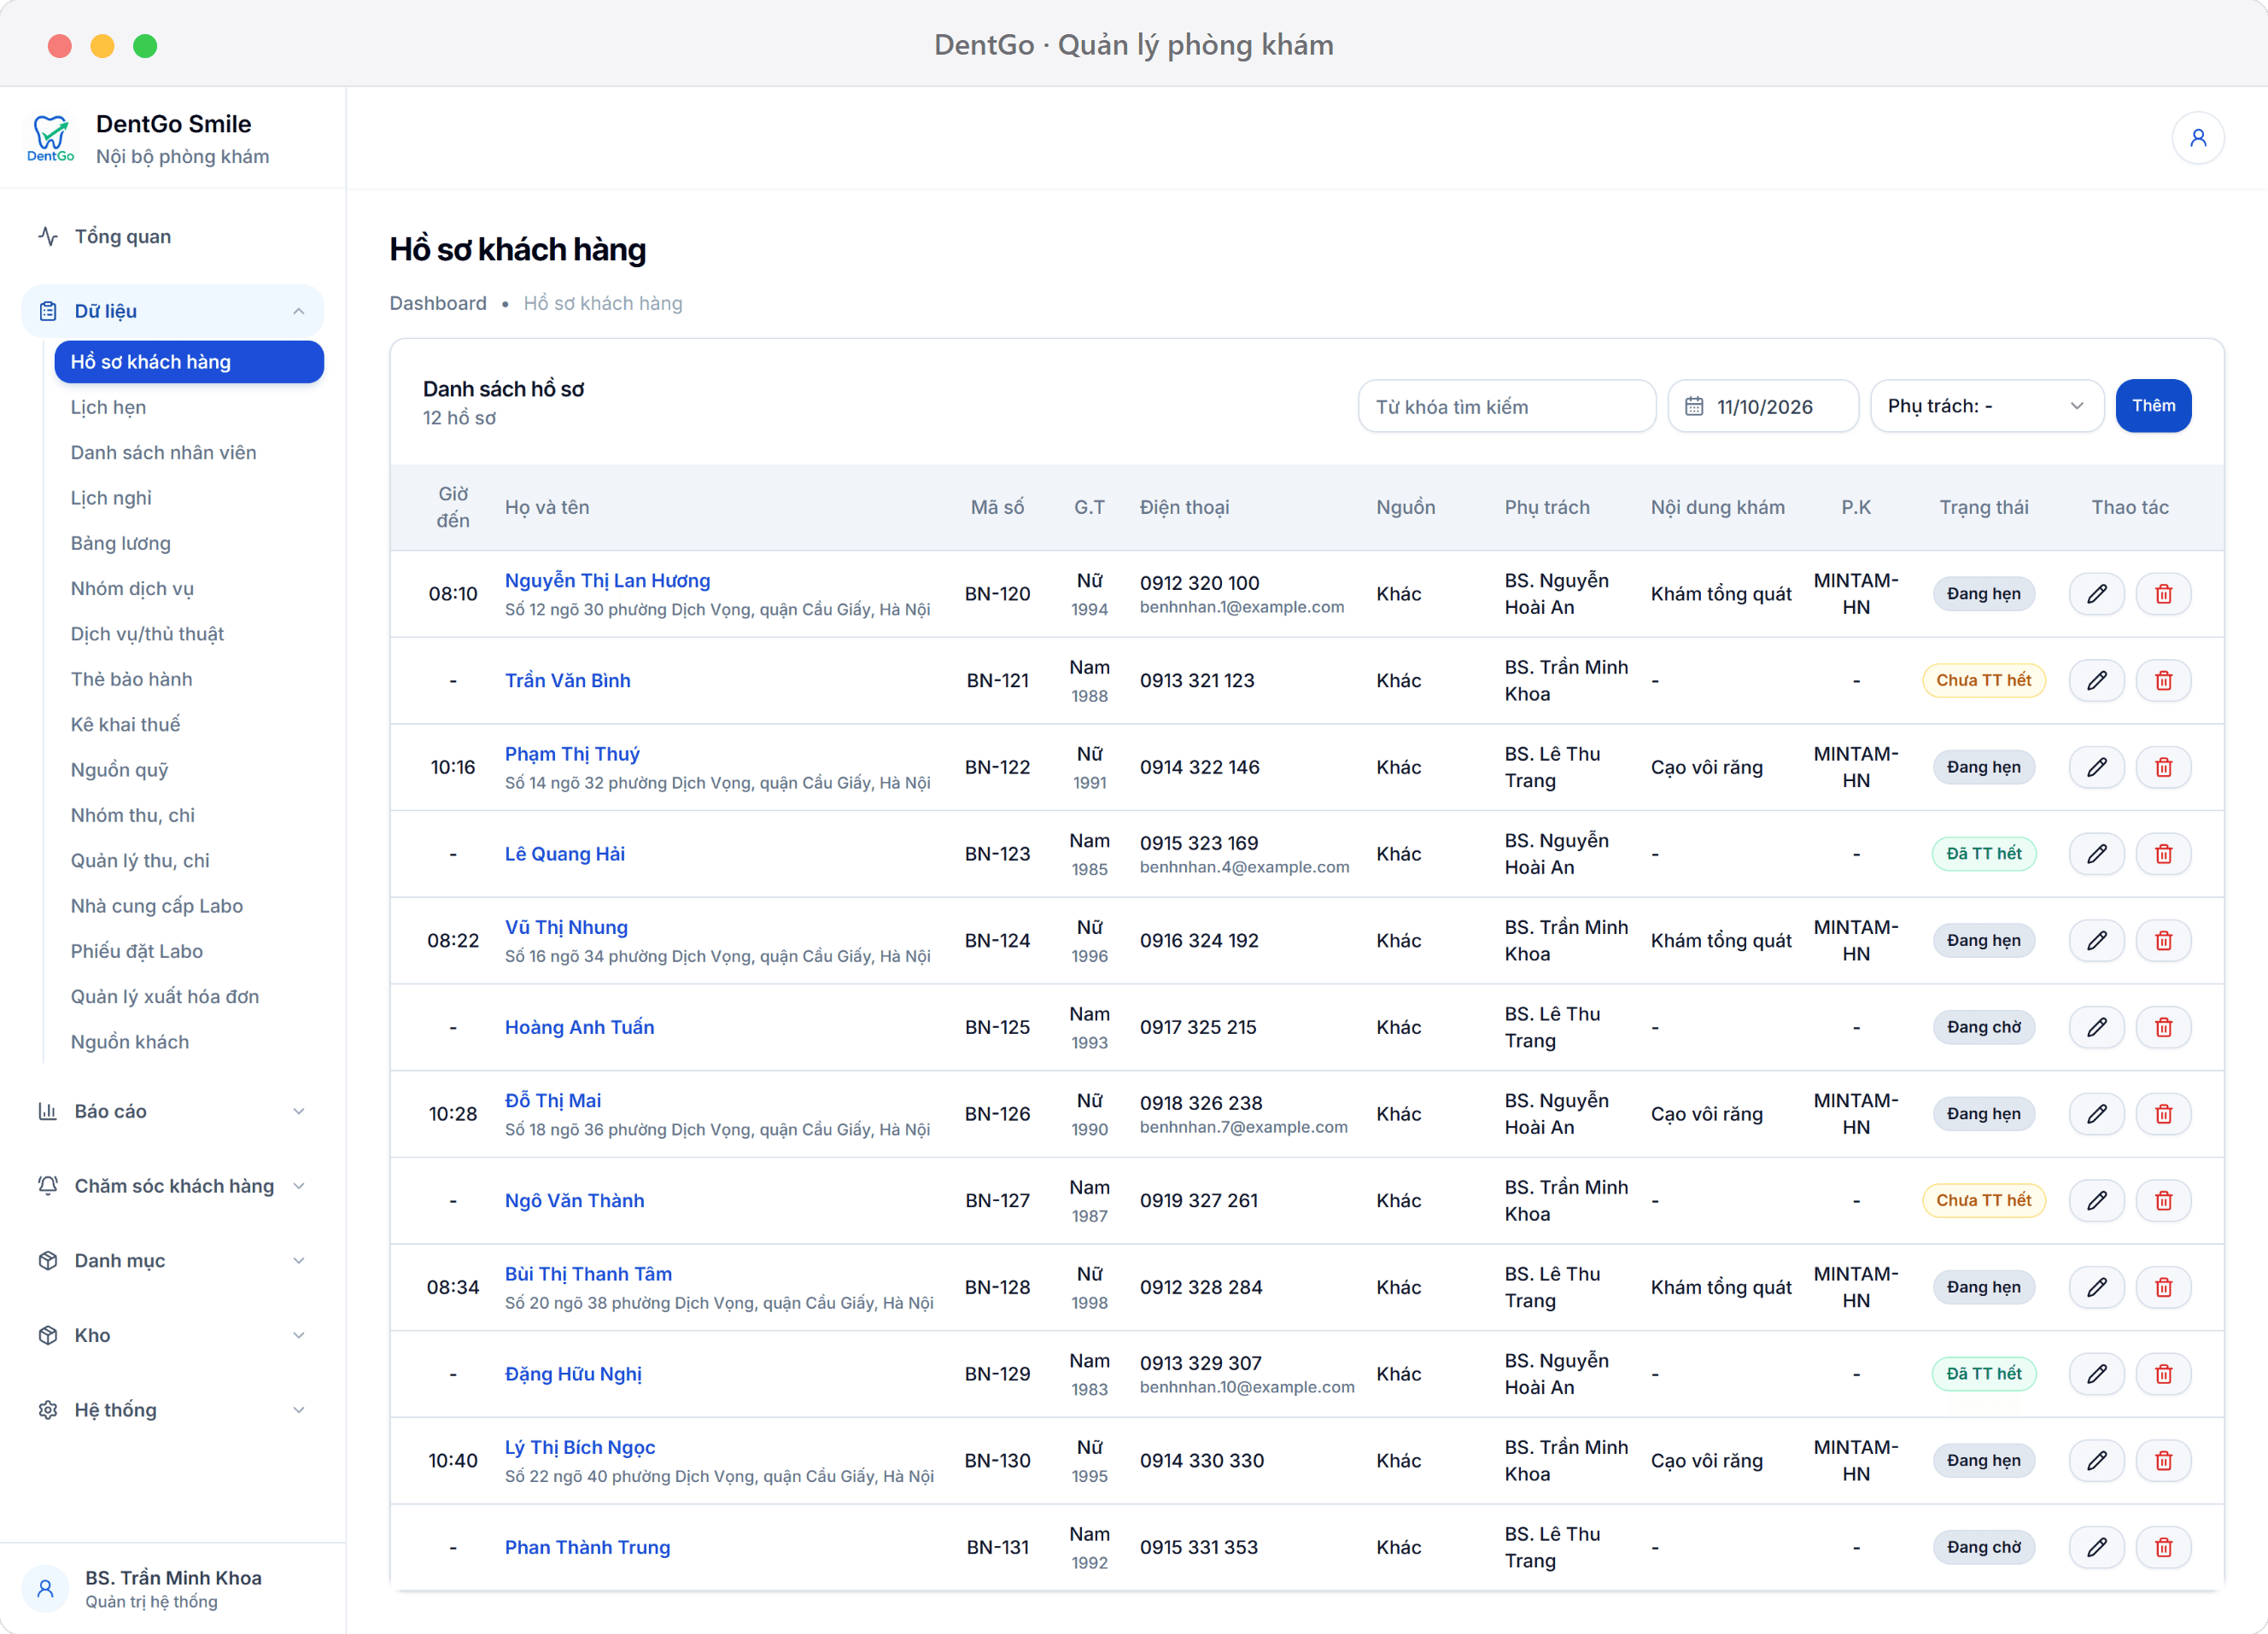
Task: Open the Phụ trách dropdown filter
Action: [1986, 406]
